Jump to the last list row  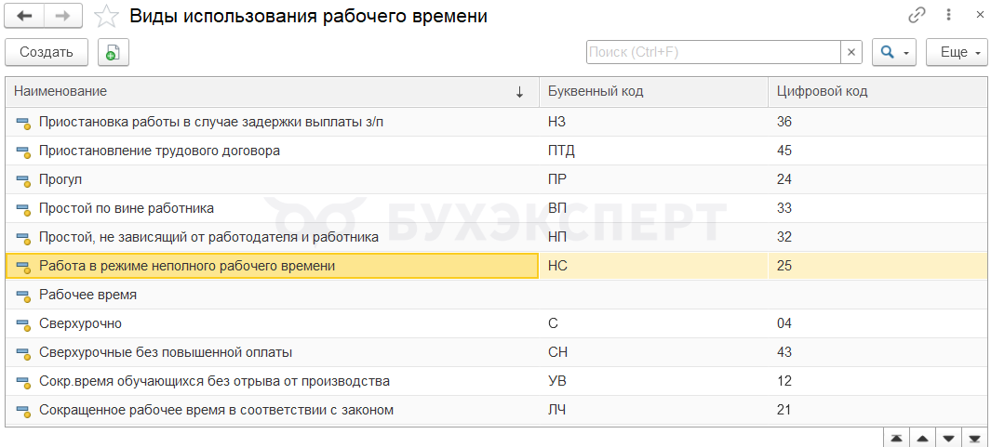(974, 438)
